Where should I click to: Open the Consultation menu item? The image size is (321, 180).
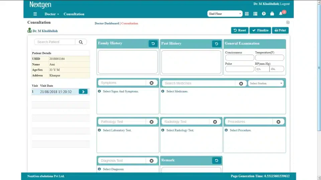coord(74,14)
